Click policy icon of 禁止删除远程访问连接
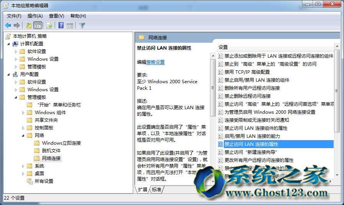344x205 pixels. tap(220, 96)
